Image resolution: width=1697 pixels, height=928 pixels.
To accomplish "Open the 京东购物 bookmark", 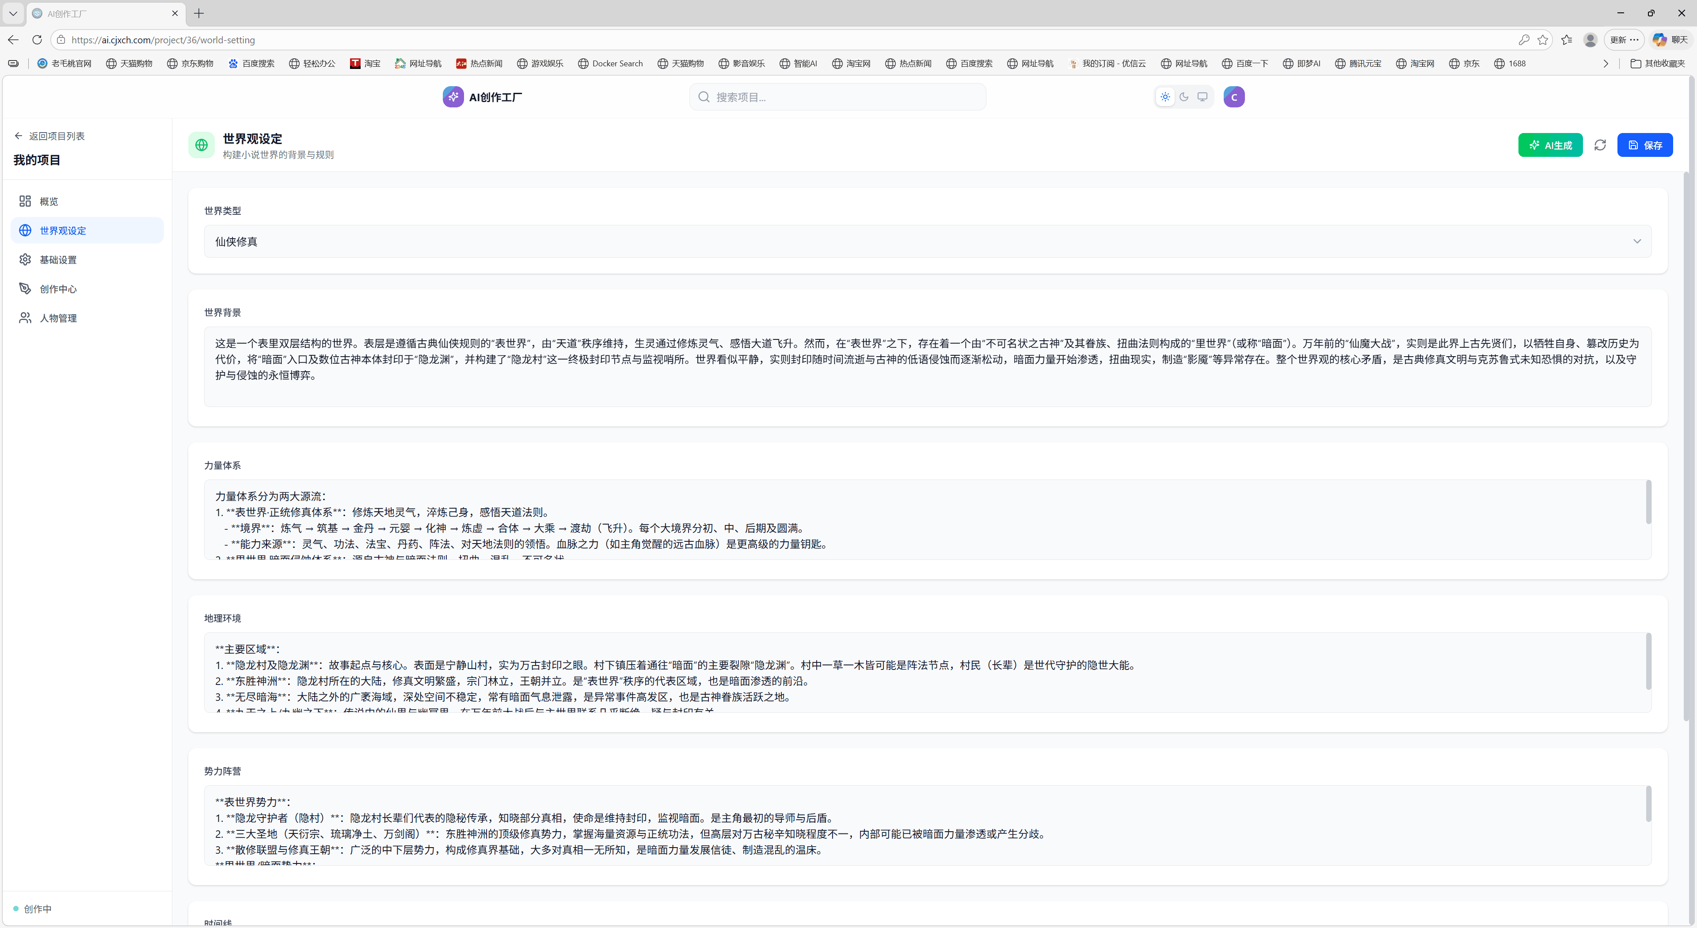I will click(190, 63).
